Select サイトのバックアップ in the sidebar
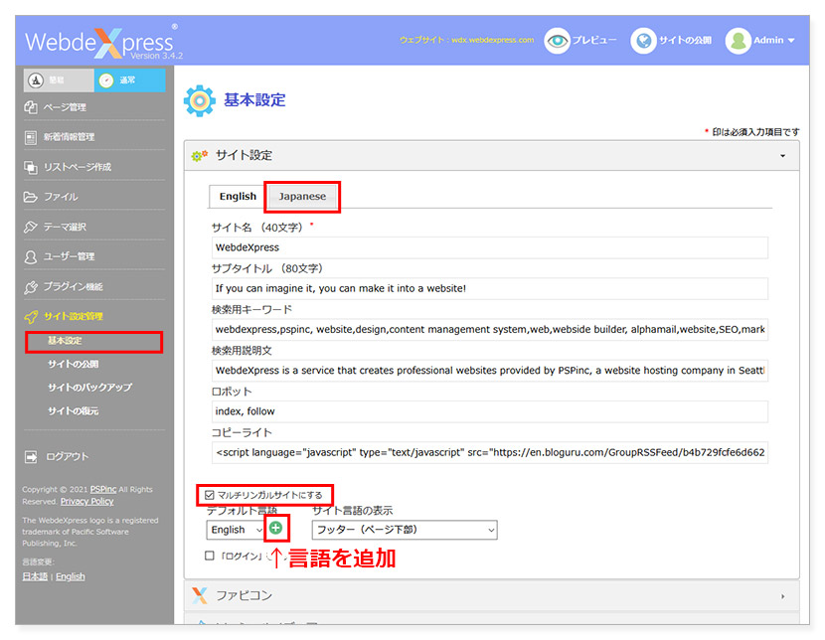The height and width of the screenshot is (640, 825). click(x=90, y=387)
